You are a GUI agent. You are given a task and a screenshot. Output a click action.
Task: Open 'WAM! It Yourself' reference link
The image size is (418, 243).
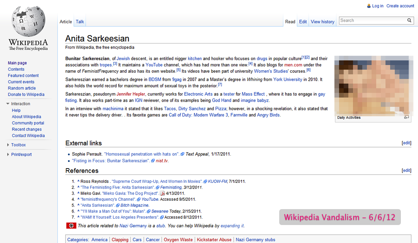tap(120, 217)
